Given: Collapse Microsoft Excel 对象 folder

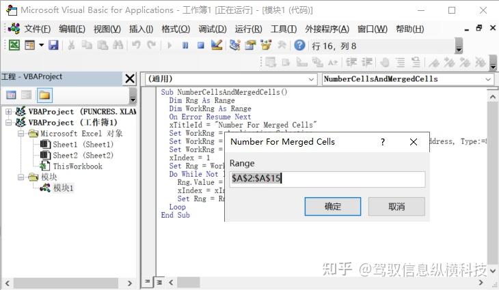Looking at the screenshot, I should point(21,134).
